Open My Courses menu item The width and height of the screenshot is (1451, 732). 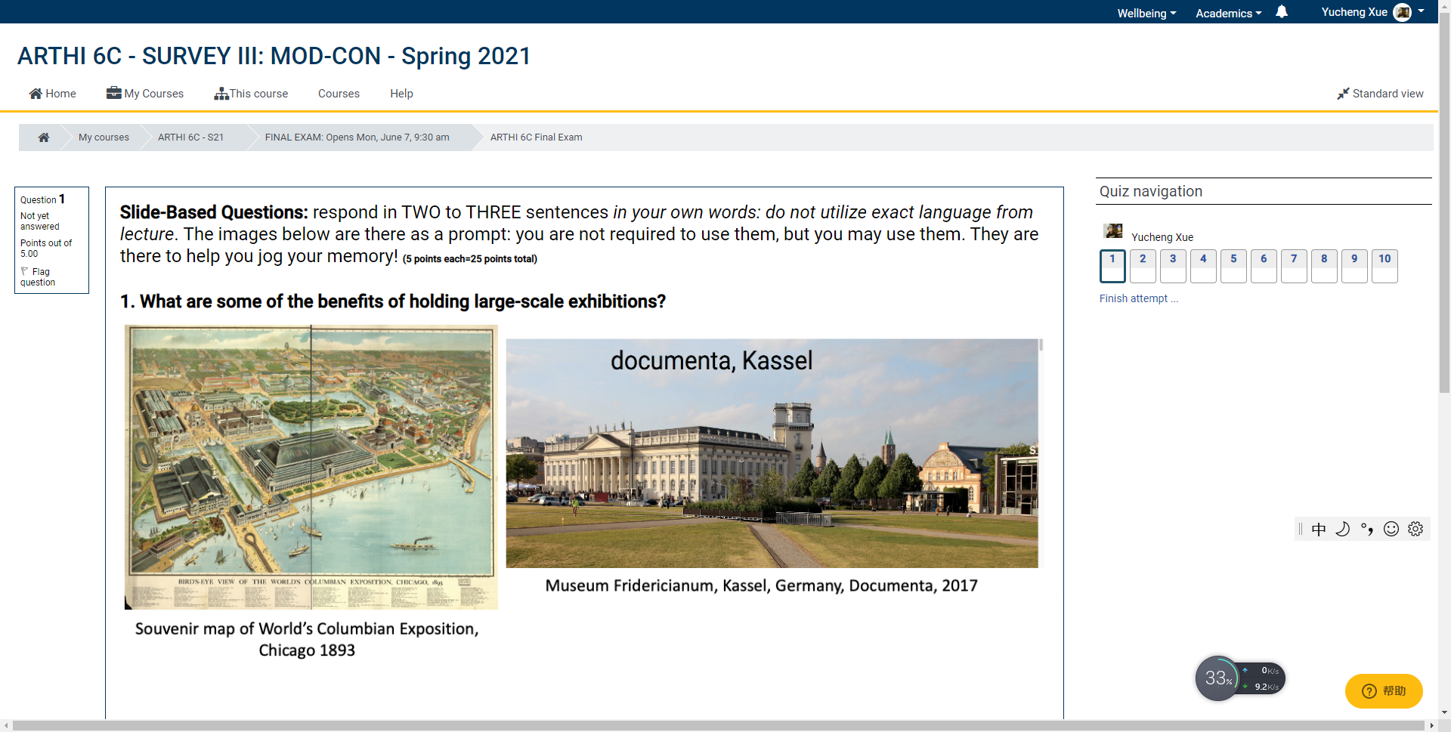tap(145, 94)
